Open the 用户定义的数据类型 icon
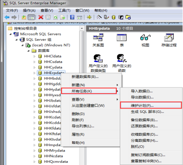This screenshot has height=165, width=183. point(98,63)
